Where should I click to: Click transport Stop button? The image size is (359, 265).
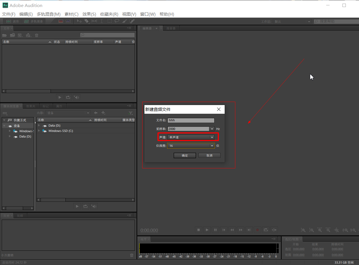[x=199, y=230]
